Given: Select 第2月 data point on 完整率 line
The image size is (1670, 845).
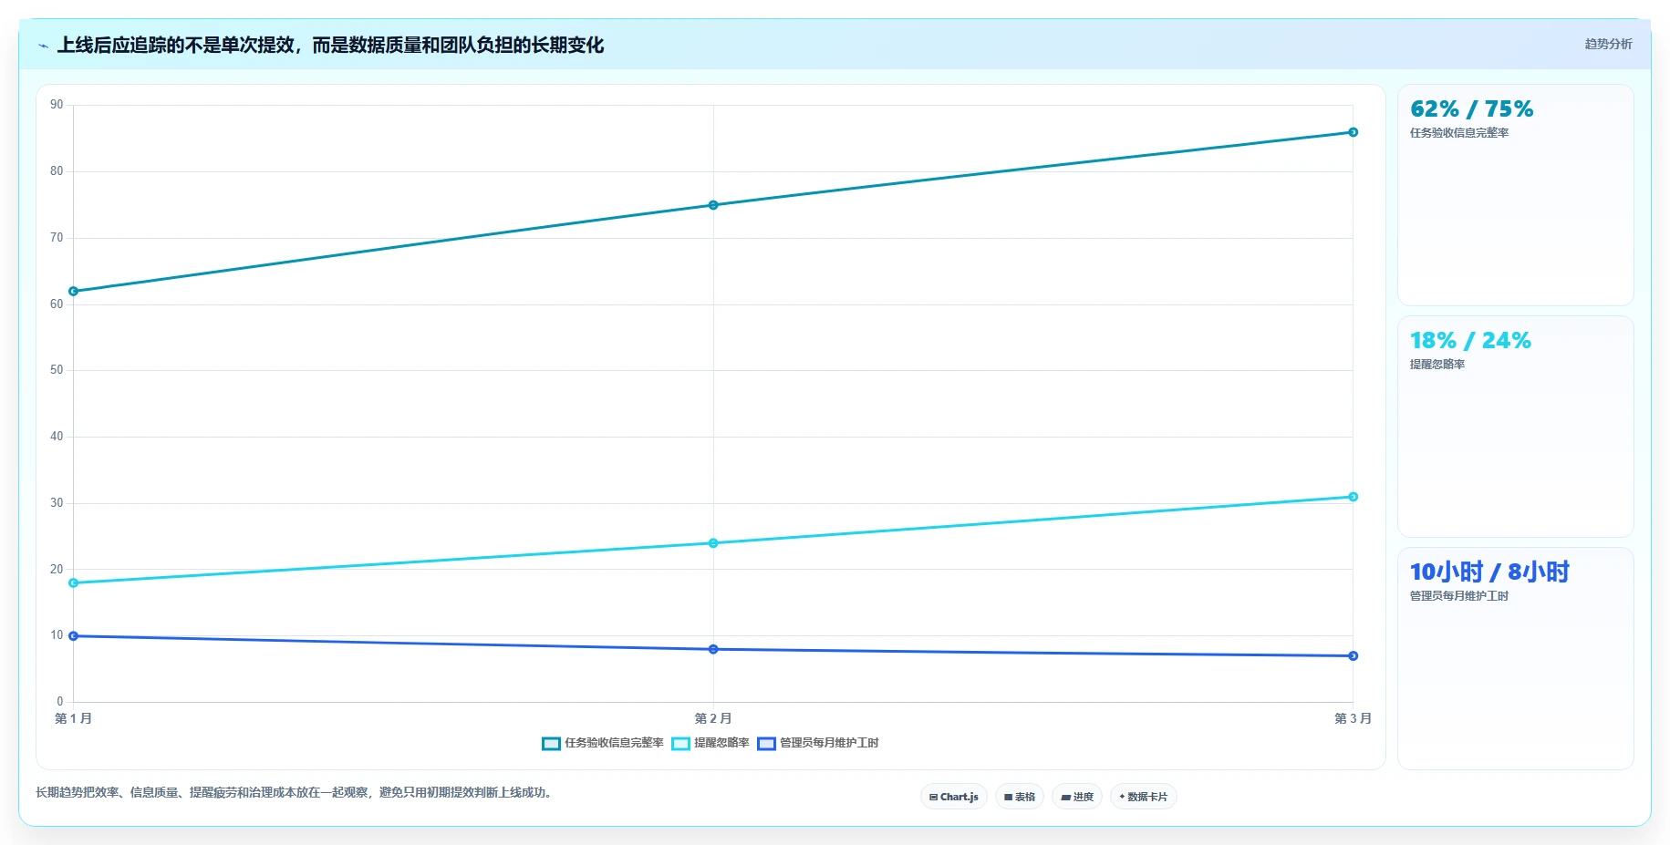Looking at the screenshot, I should tap(713, 205).
